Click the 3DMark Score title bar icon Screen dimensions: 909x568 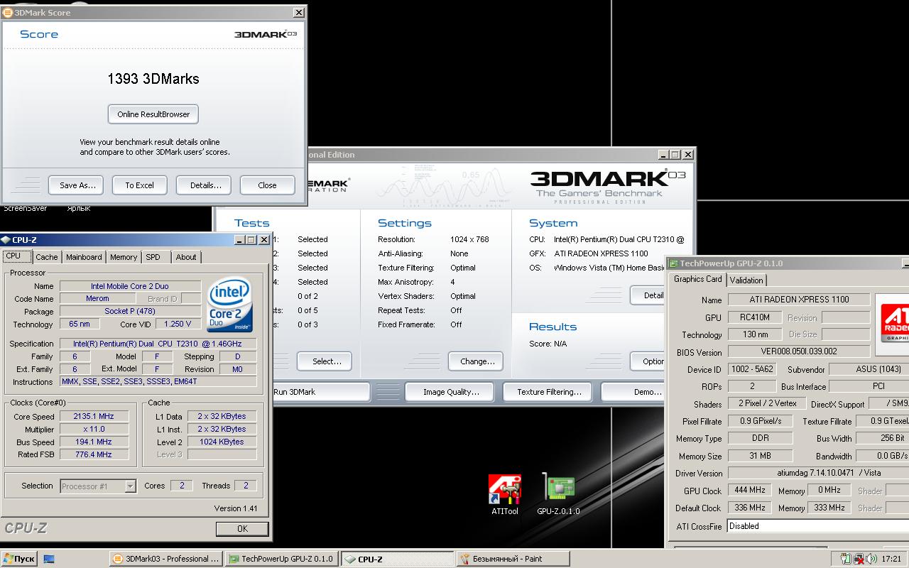[8, 12]
